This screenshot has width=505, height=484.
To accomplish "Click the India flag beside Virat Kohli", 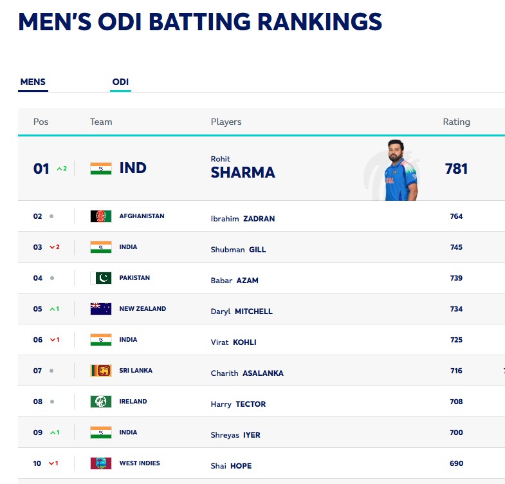I will [101, 340].
